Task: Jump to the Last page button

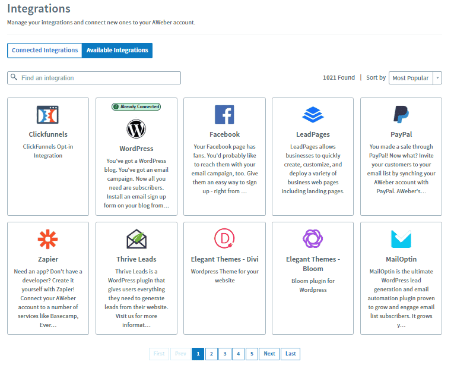Action: (x=290, y=354)
